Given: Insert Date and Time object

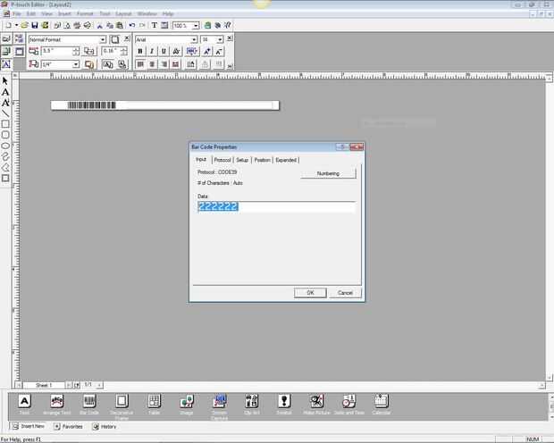Looking at the screenshot, I should coord(349,402).
